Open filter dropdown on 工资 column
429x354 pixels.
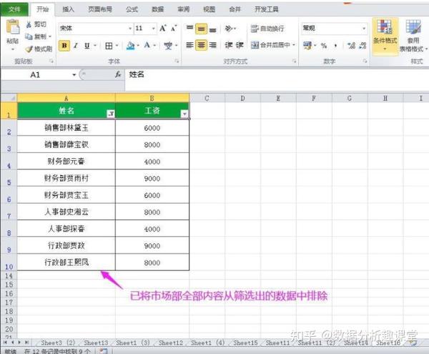pyautogui.click(x=184, y=114)
